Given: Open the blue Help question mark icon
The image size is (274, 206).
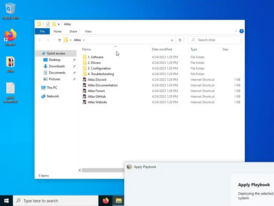Looking at the screenshot, I should pyautogui.click(x=242, y=31).
